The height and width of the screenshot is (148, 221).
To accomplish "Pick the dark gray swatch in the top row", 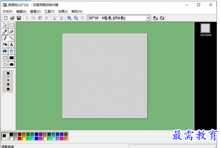I will [x=16, y=134].
